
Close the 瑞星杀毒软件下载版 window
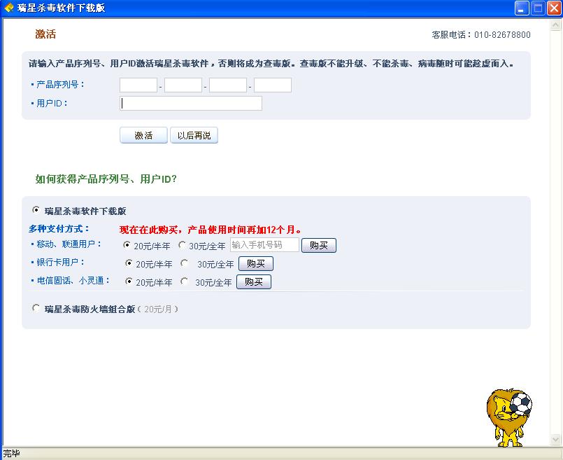point(554,8)
